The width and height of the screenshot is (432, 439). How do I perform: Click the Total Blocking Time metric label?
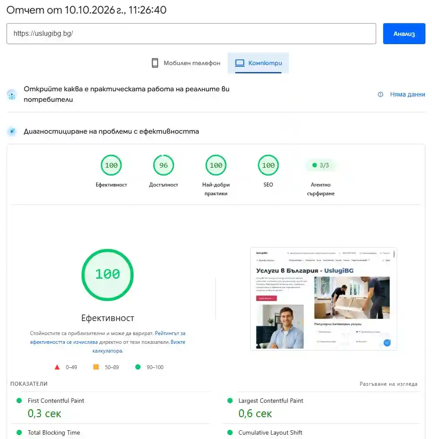point(54,432)
